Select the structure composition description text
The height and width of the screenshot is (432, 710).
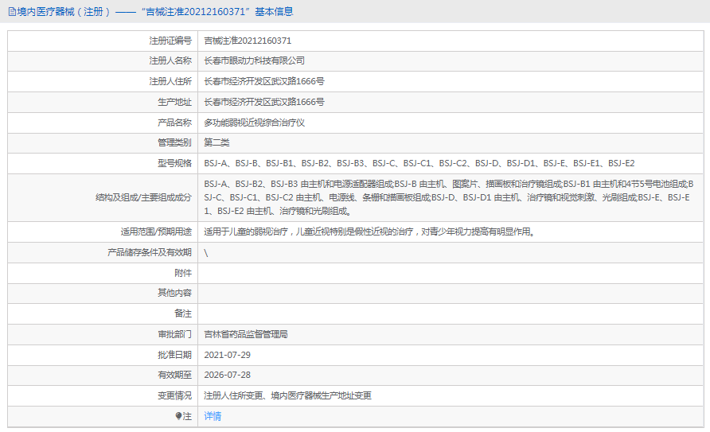[448, 197]
